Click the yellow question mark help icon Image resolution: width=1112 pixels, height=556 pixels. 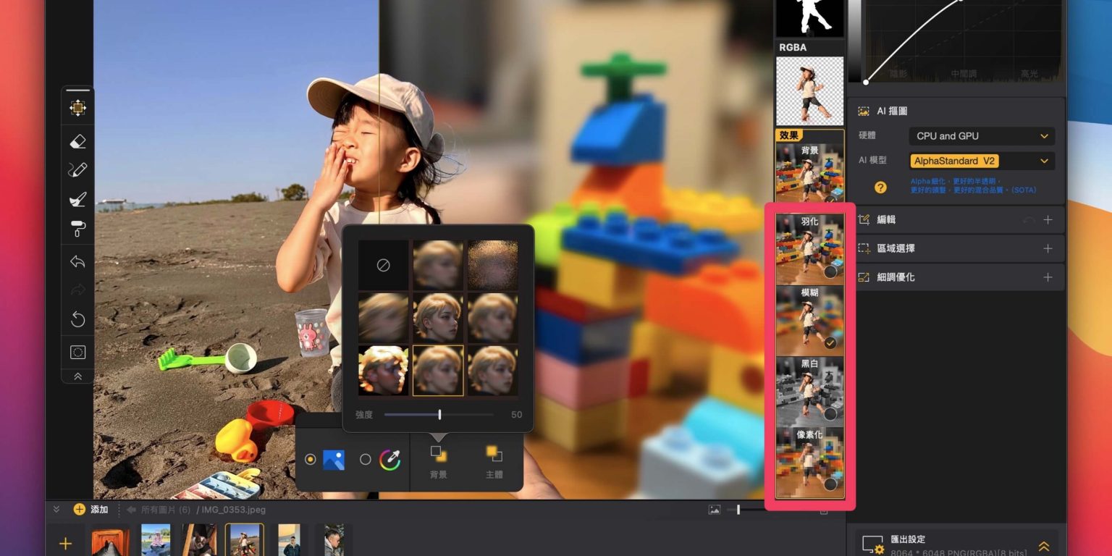click(880, 187)
